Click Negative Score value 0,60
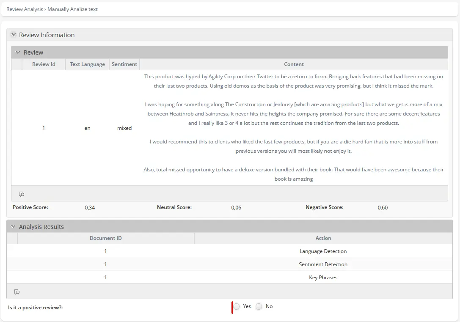The image size is (460, 322). [383, 208]
